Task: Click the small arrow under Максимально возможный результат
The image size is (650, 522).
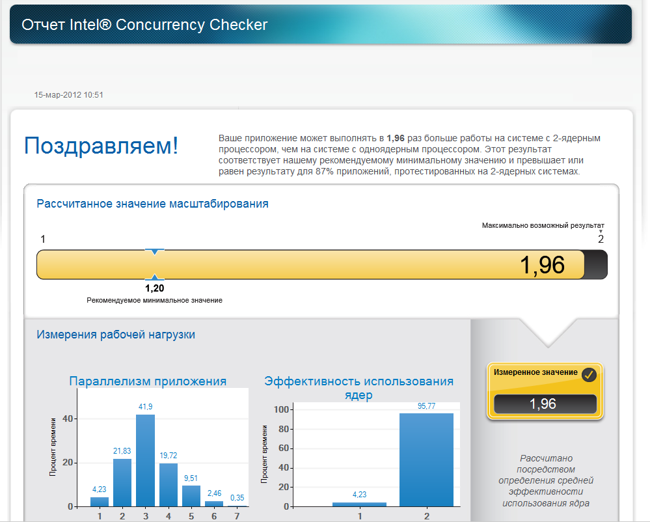Action: coord(601,231)
